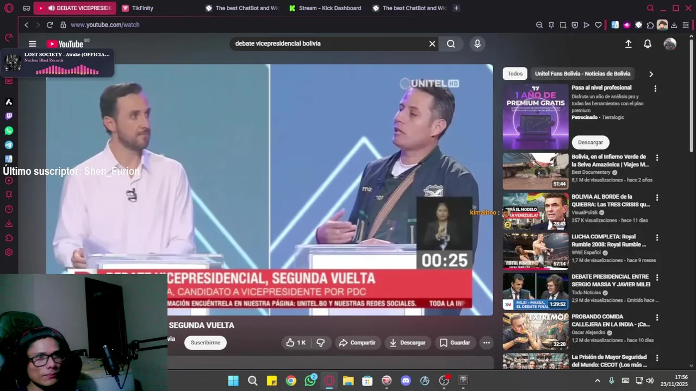This screenshot has height=391, width=696.
Task: Open YouTube account avatar menu
Action: [670, 44]
